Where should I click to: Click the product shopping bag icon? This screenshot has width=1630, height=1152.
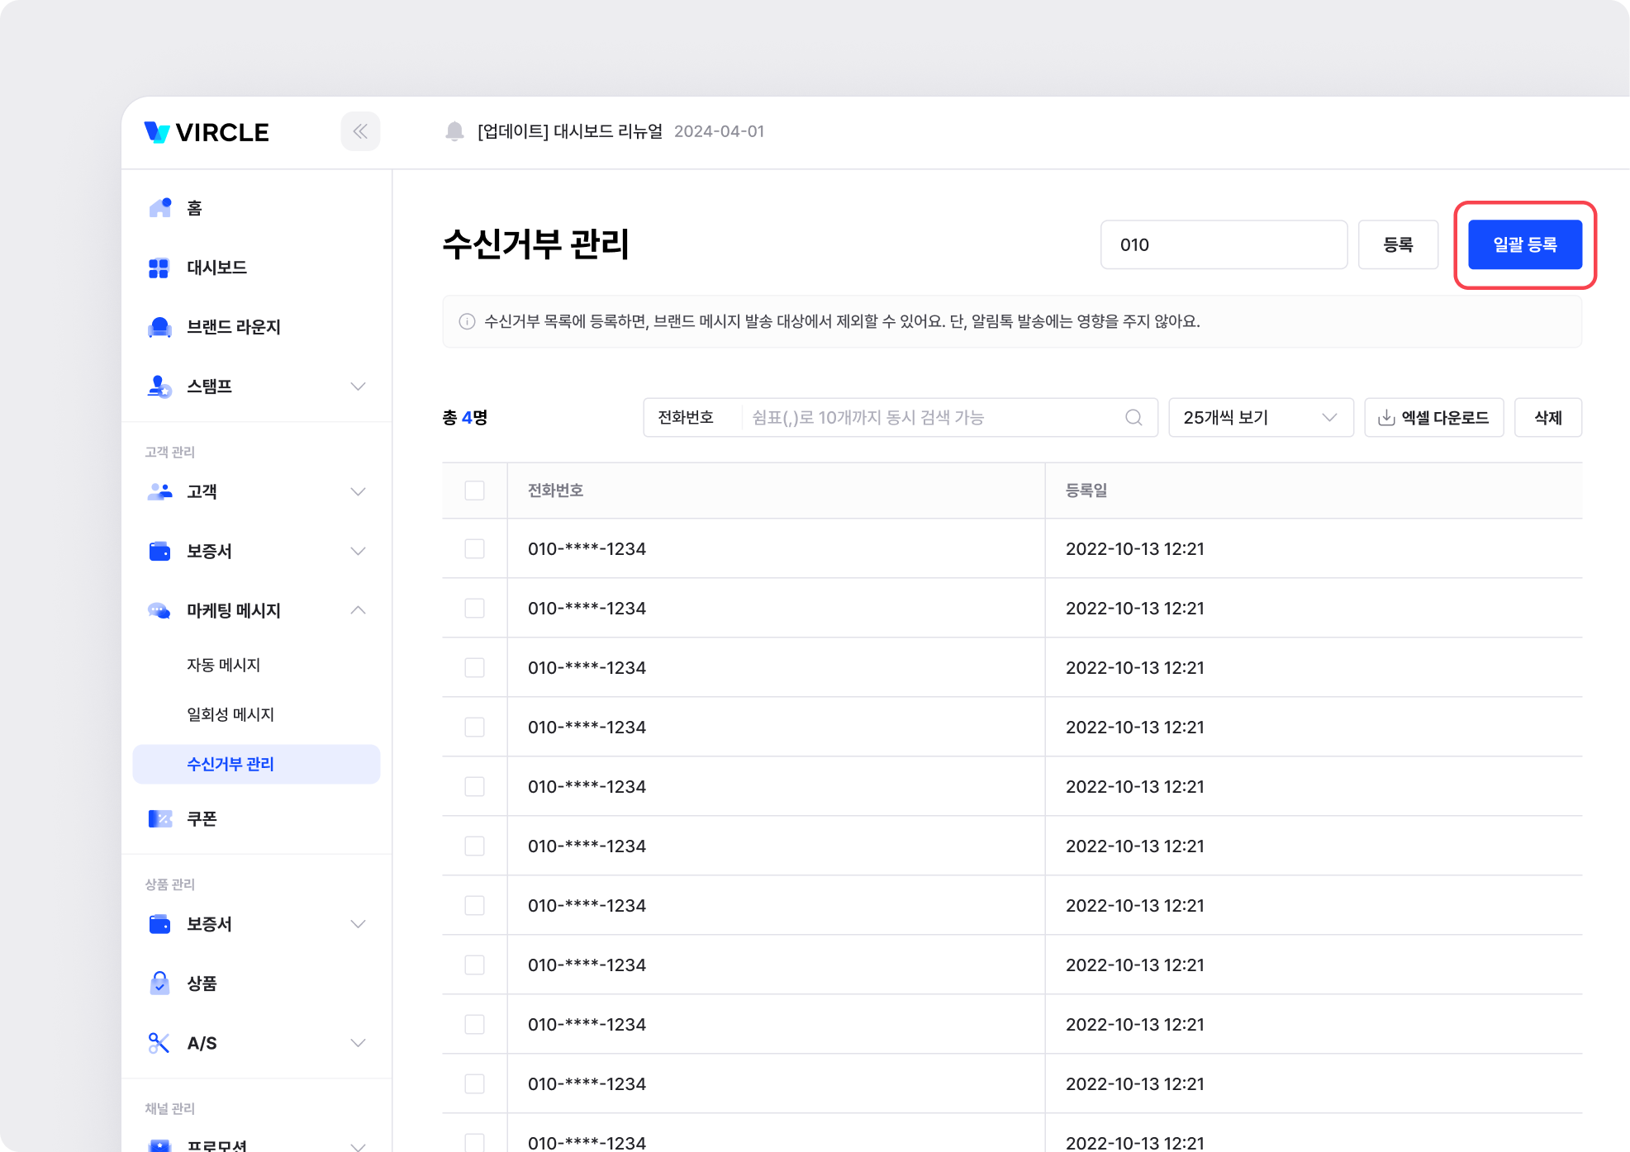pos(159,983)
